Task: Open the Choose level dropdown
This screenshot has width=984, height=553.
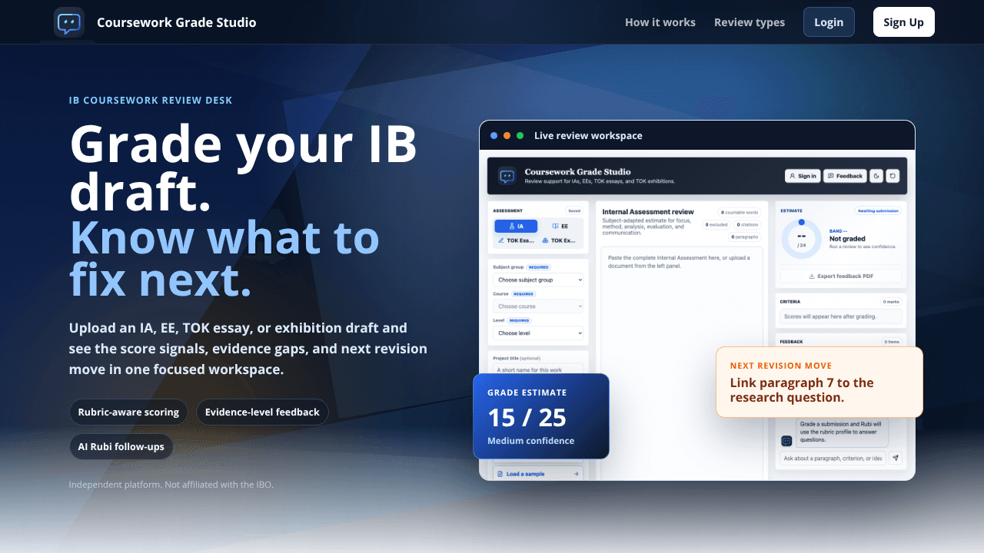Action: click(x=538, y=333)
